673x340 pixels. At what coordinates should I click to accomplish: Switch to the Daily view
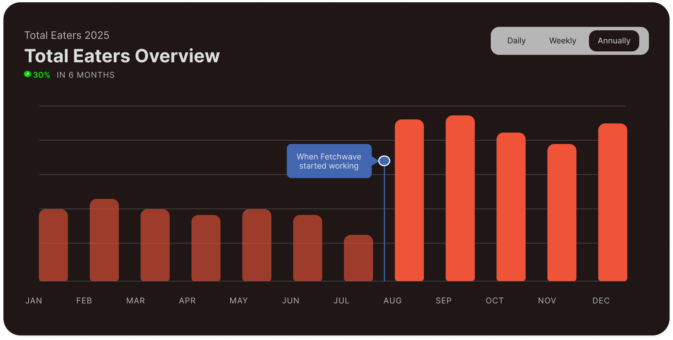click(516, 41)
